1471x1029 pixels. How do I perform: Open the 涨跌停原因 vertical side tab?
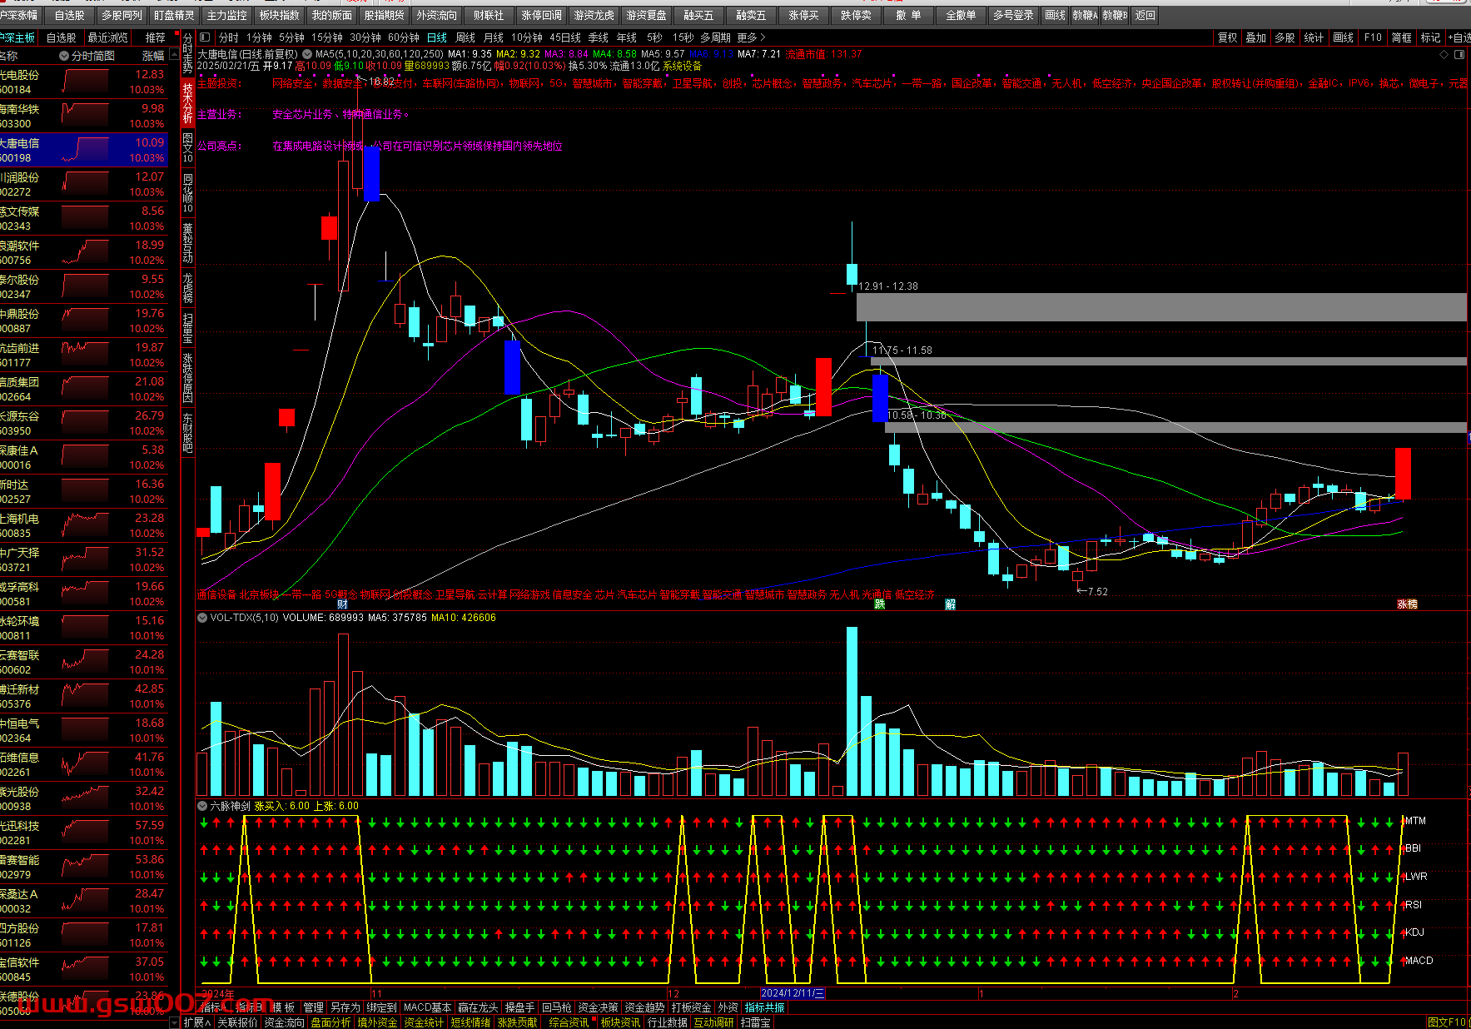[x=187, y=378]
